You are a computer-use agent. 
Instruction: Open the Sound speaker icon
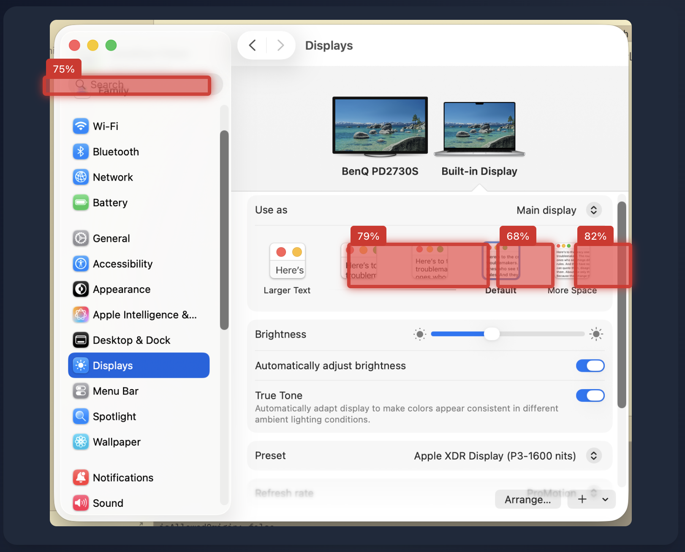[81, 503]
